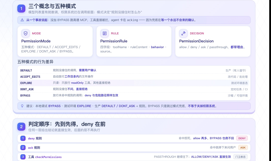Click the behavior highlighted field name

[157, 47]
